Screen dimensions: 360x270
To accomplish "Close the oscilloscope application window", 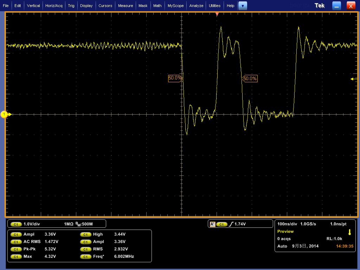I will pos(351,6).
